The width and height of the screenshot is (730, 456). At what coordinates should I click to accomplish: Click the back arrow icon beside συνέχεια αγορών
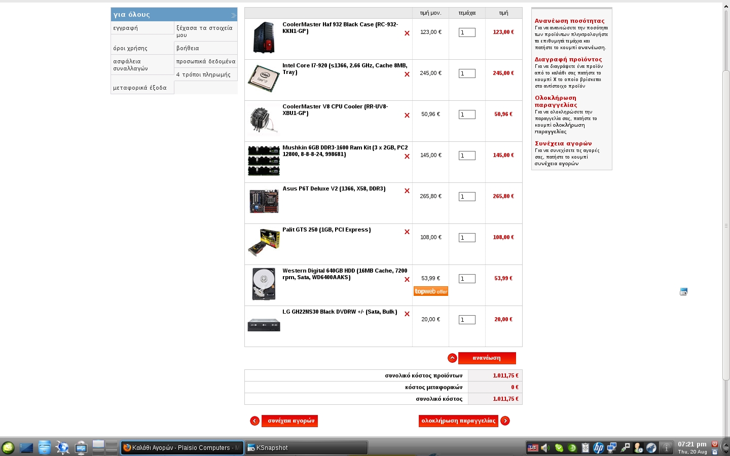coord(254,421)
